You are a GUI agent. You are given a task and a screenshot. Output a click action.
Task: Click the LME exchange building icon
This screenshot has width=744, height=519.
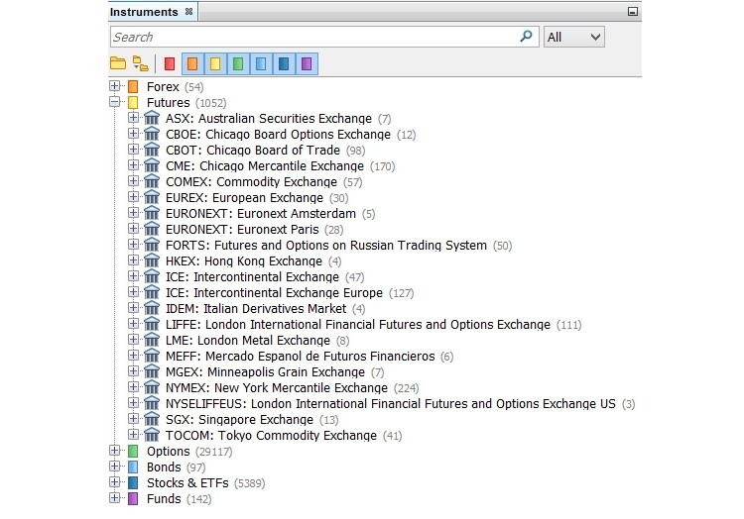[152, 340]
